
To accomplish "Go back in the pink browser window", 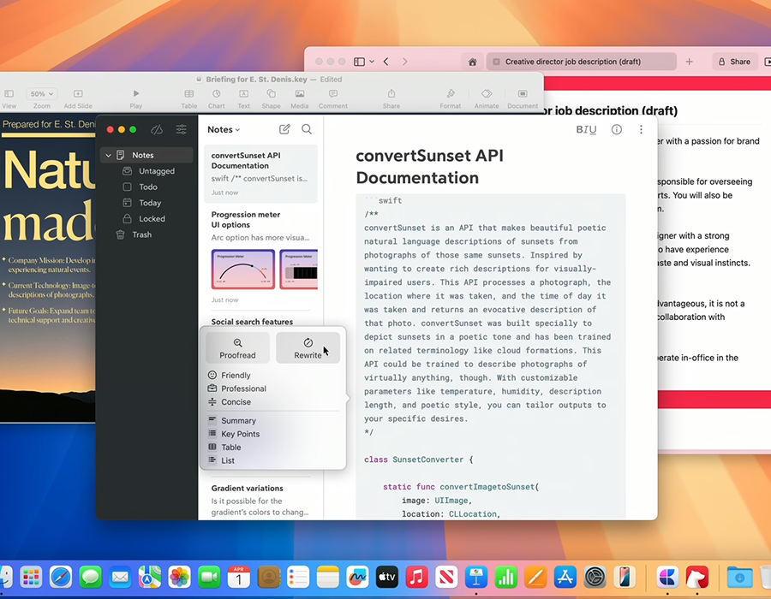I will [x=386, y=62].
